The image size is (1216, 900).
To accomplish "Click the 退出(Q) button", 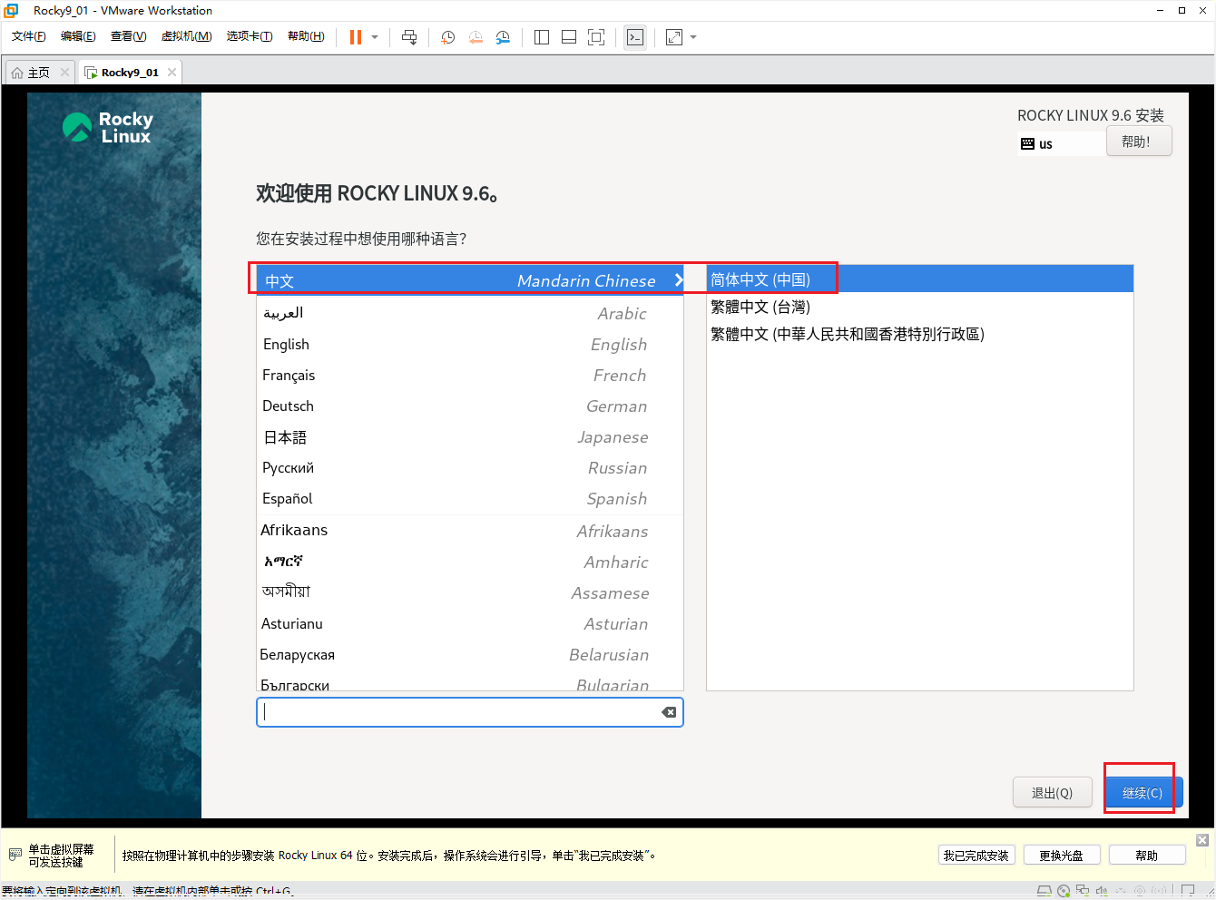I will click(x=1052, y=792).
